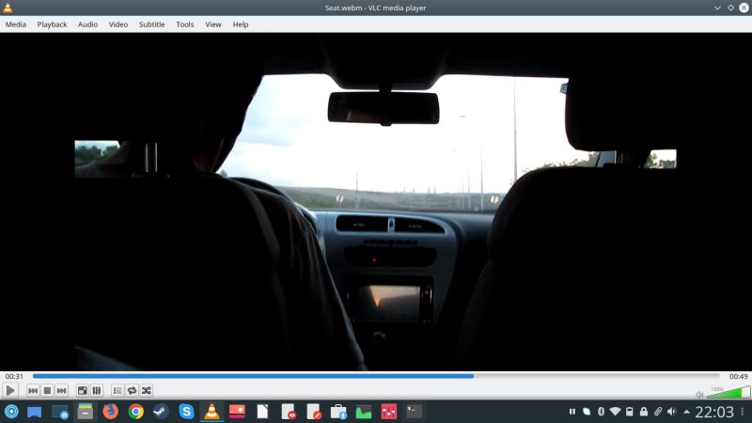Adjust the VLC volume slider
This screenshot has width=752, height=423.
tap(728, 392)
